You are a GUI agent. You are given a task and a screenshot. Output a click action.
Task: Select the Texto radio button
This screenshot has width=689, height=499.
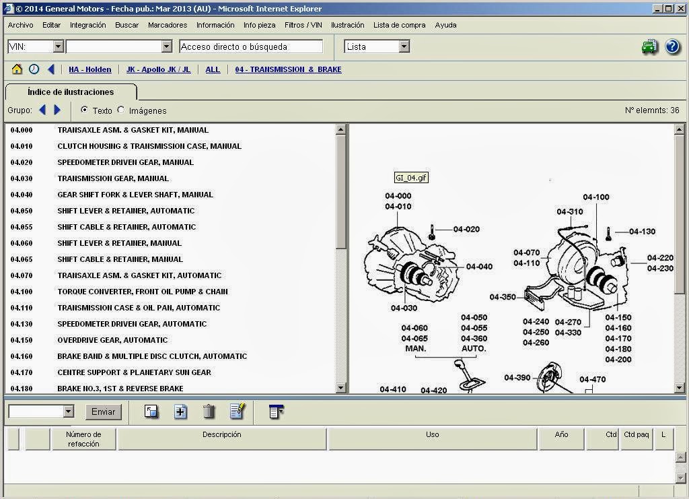[84, 110]
